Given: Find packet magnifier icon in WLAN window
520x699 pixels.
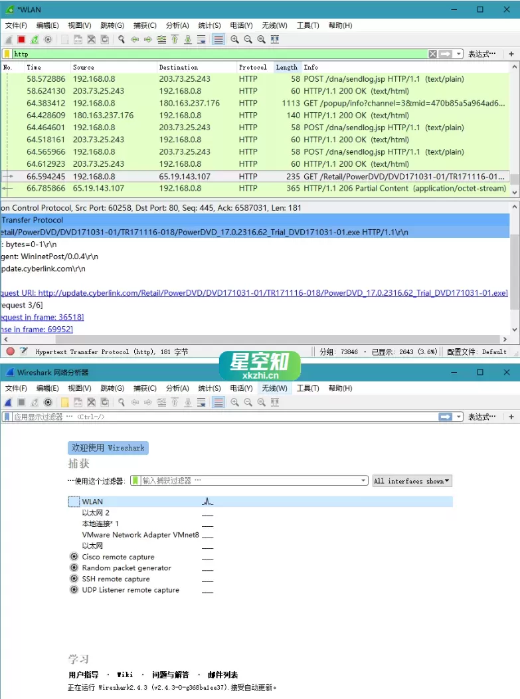Looking at the screenshot, I should (x=121, y=40).
